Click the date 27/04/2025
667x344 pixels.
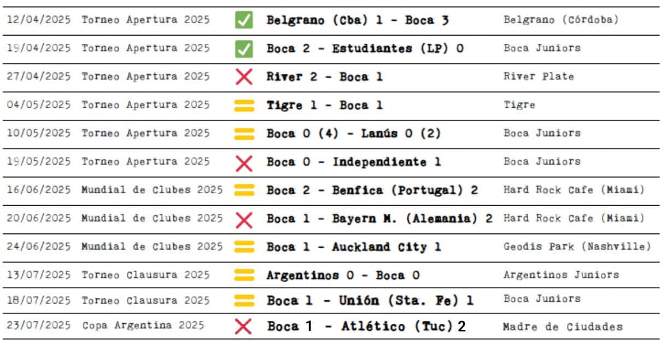[x=39, y=77]
